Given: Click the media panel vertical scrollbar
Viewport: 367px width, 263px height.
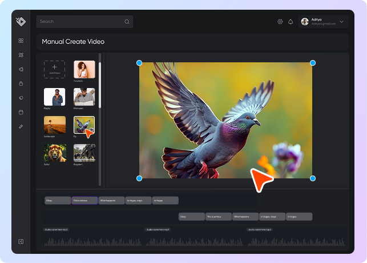Looking at the screenshot, I should click(x=100, y=74).
